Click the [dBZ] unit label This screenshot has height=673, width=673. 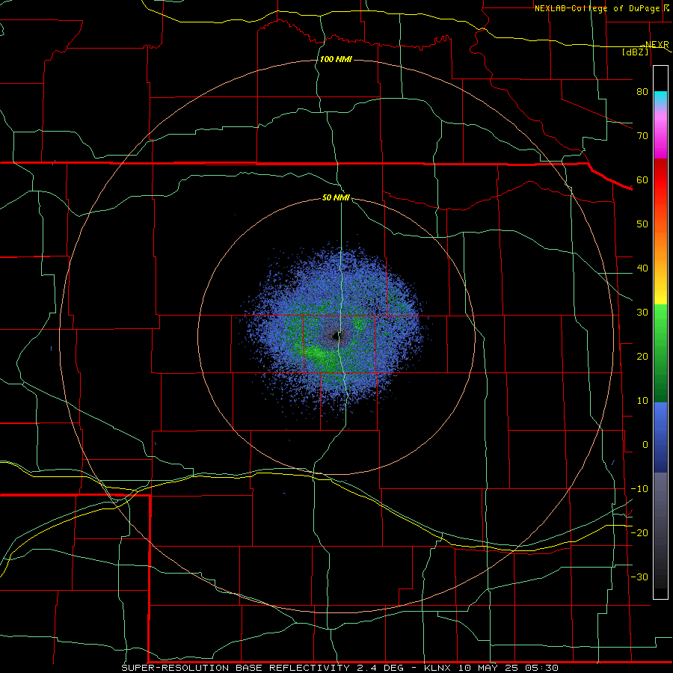click(x=635, y=52)
